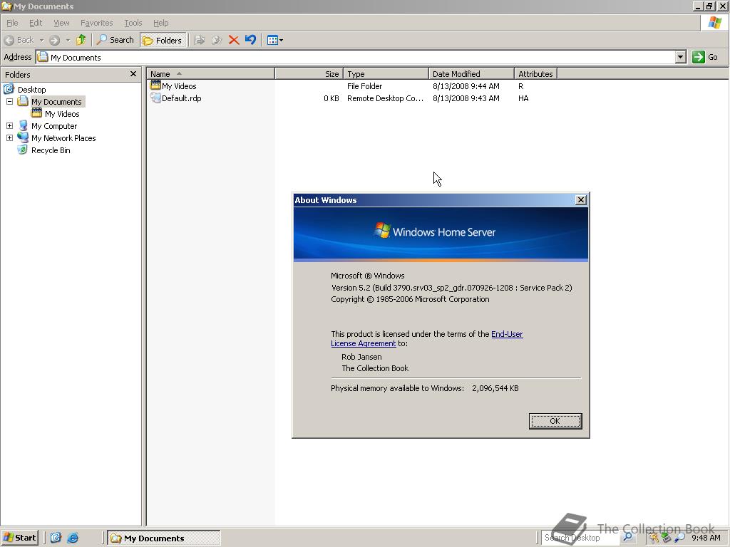Click My Documents taskbar button
Image resolution: width=730 pixels, height=547 pixels.
(164, 538)
